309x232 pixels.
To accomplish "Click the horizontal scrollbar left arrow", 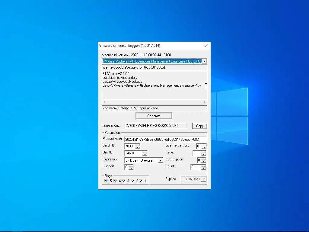I will tap(105, 102).
